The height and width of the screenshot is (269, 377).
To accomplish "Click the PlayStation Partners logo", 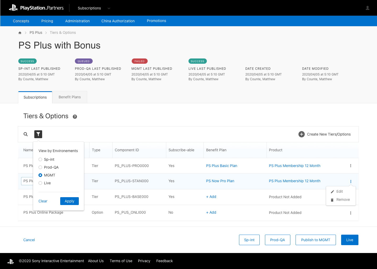I will click(36, 8).
